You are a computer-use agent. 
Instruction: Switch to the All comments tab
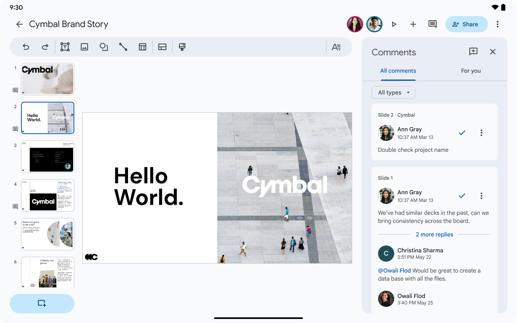(398, 71)
